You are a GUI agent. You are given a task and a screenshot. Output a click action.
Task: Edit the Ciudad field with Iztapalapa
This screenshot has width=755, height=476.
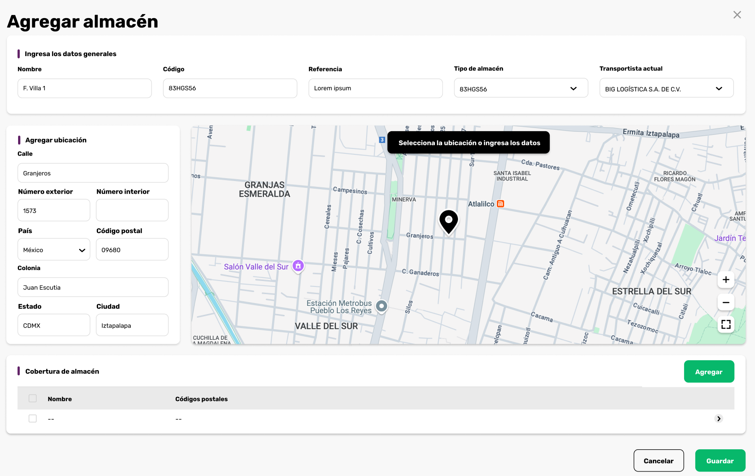tap(132, 325)
